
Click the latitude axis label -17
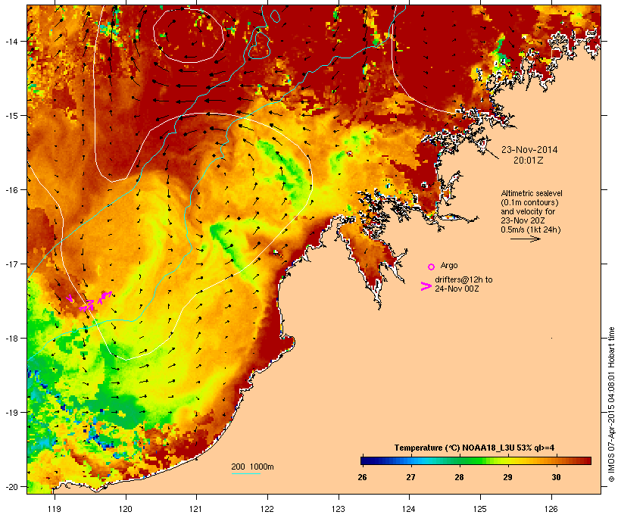(11, 264)
